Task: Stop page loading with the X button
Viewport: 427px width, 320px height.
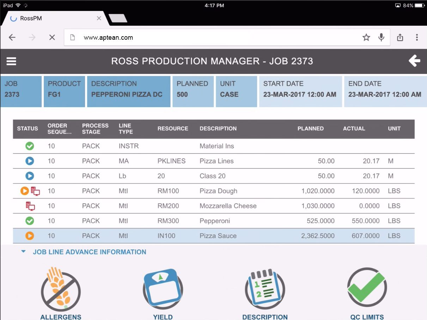Action: tap(52, 37)
